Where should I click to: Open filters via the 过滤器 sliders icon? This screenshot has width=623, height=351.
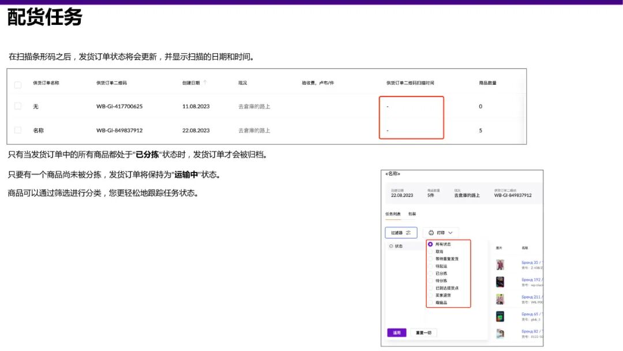coord(407,233)
